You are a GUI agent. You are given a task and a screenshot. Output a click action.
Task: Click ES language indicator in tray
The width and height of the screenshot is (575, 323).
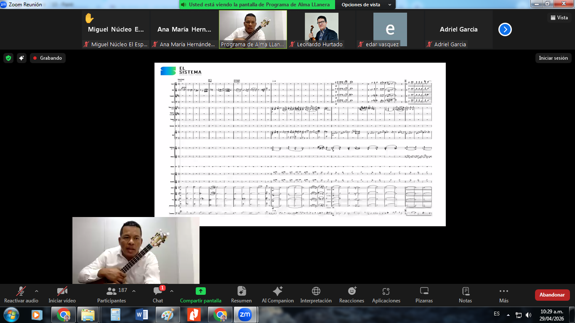click(497, 314)
